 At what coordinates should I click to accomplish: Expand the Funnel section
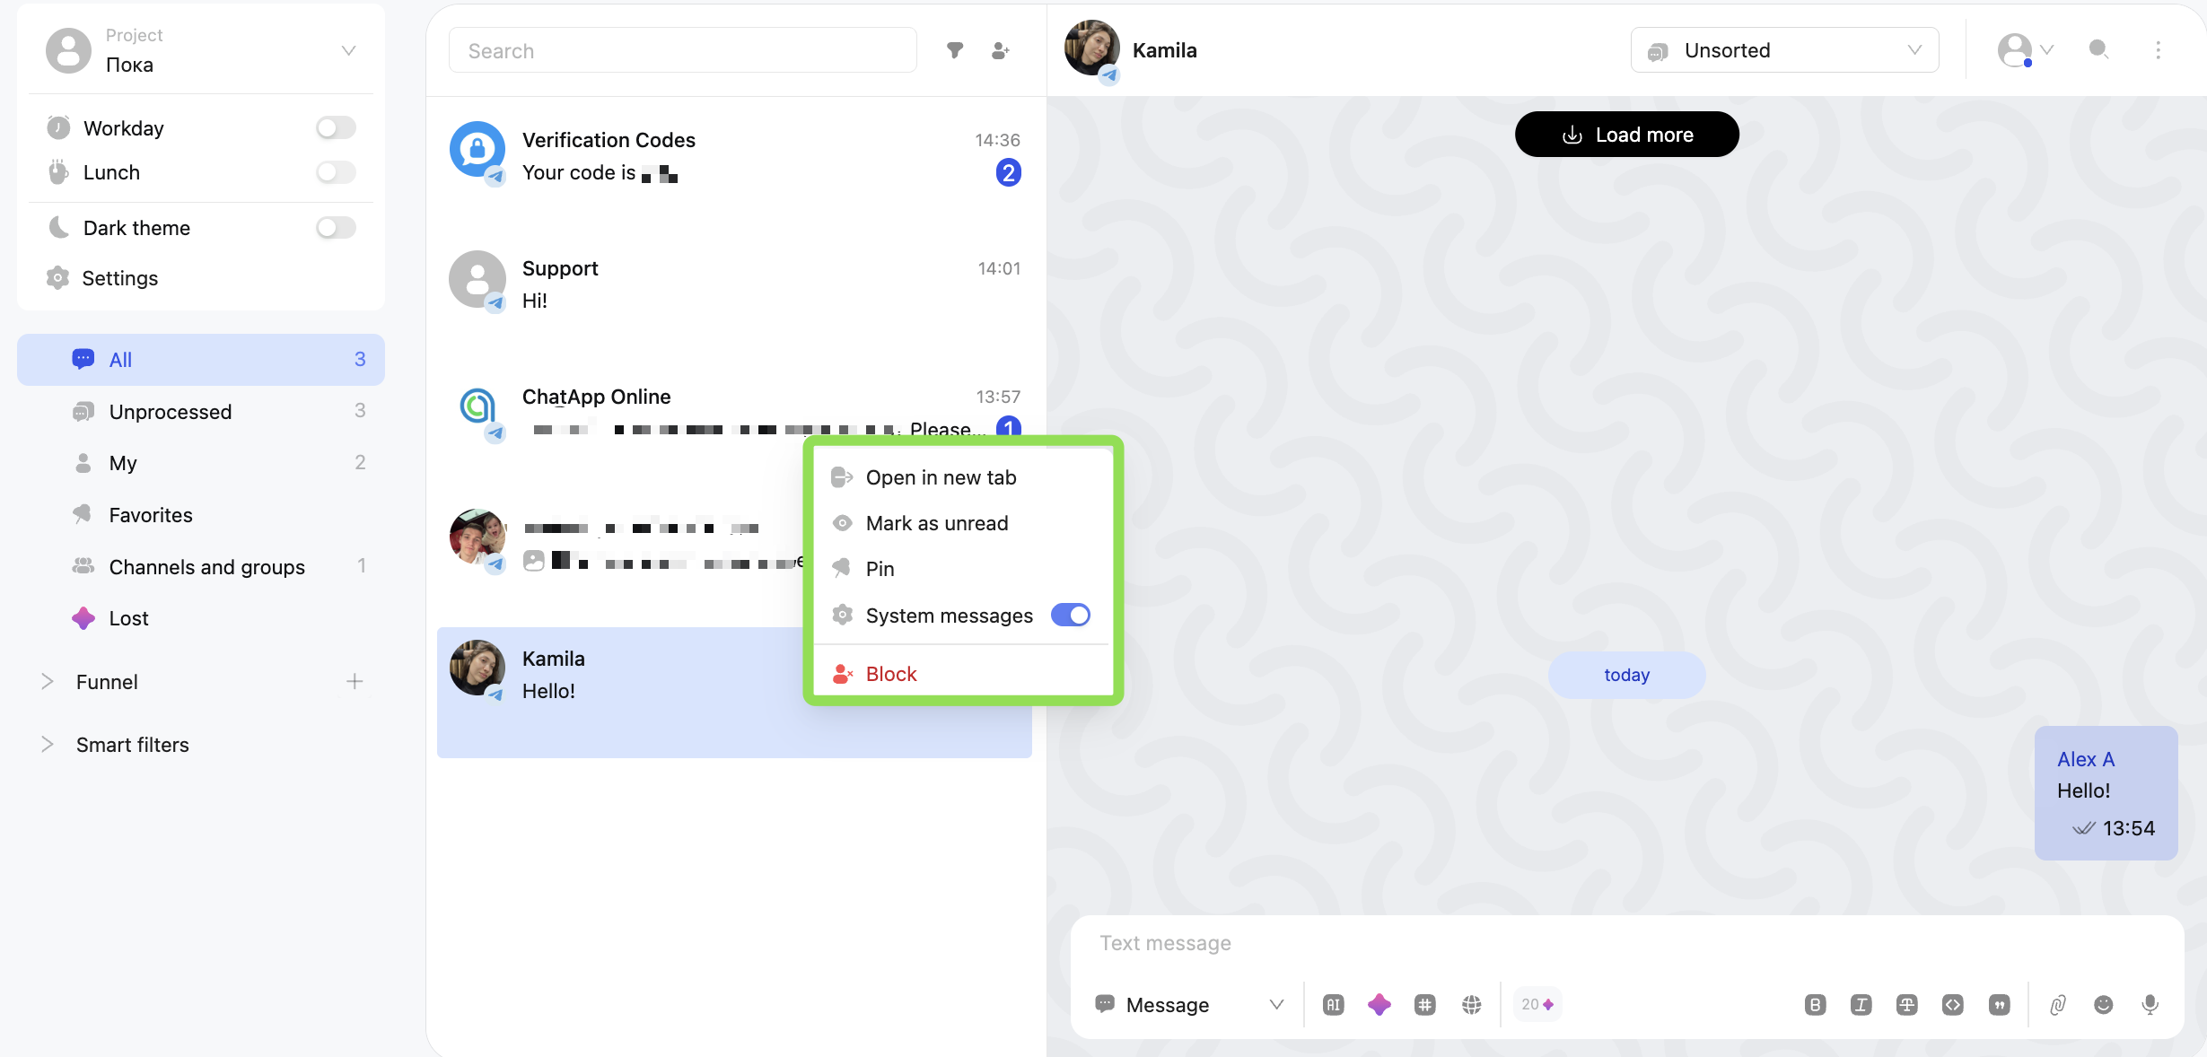[x=47, y=682]
